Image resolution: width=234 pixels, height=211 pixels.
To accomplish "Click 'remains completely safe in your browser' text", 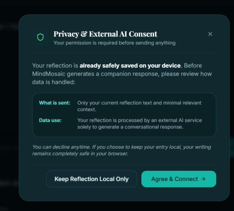I will pyautogui.click(x=80, y=154).
